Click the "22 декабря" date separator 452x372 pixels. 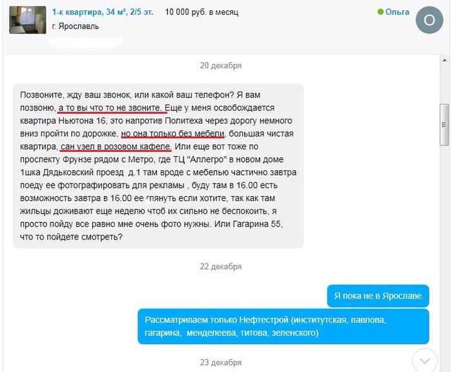[221, 267]
